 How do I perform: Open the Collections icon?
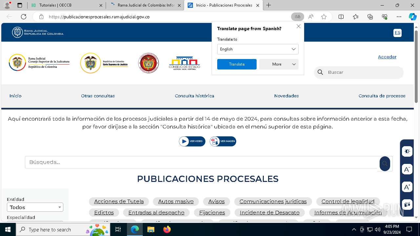[x=370, y=17]
